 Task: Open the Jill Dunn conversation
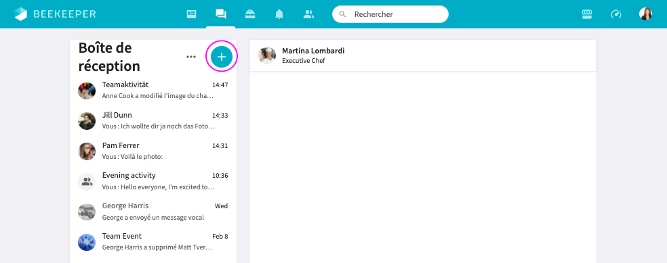click(153, 121)
